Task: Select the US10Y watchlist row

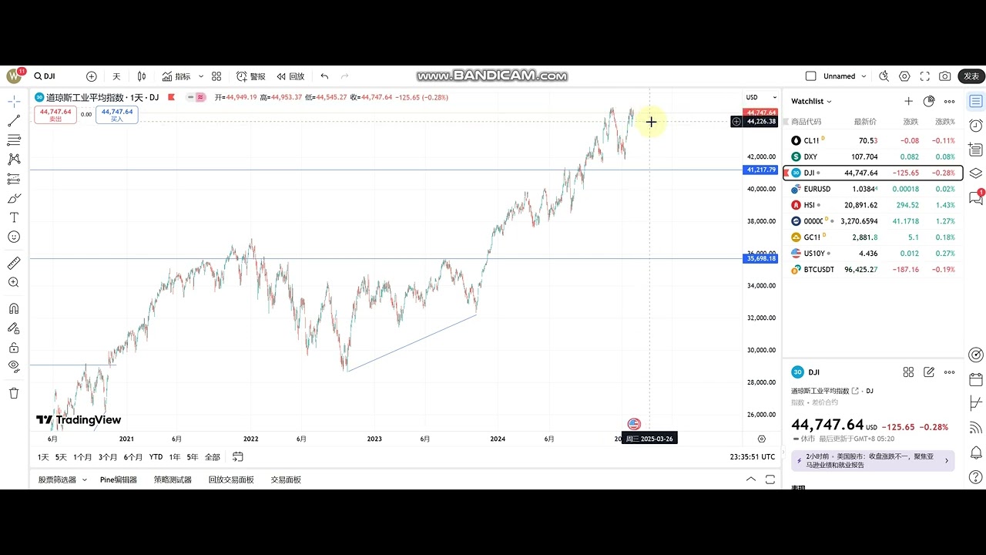Action: 873,253
